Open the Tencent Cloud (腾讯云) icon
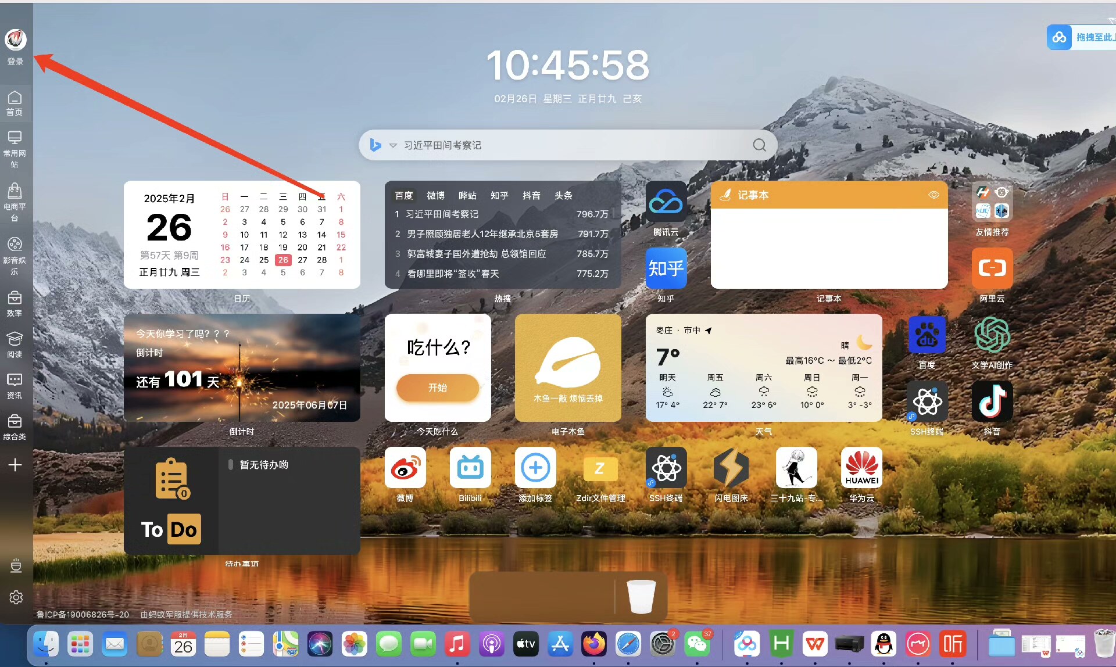The width and height of the screenshot is (1116, 667). (666, 202)
